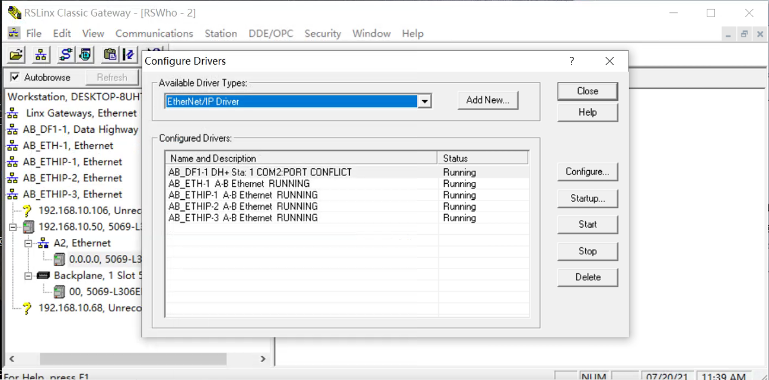769x380 pixels.
Task: Click controller icon for 192.168.10.50
Action: [x=28, y=226]
